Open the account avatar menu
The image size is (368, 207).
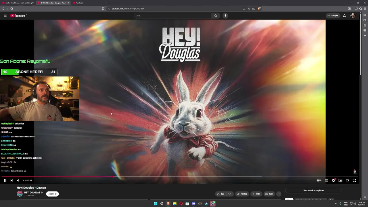coord(353,16)
